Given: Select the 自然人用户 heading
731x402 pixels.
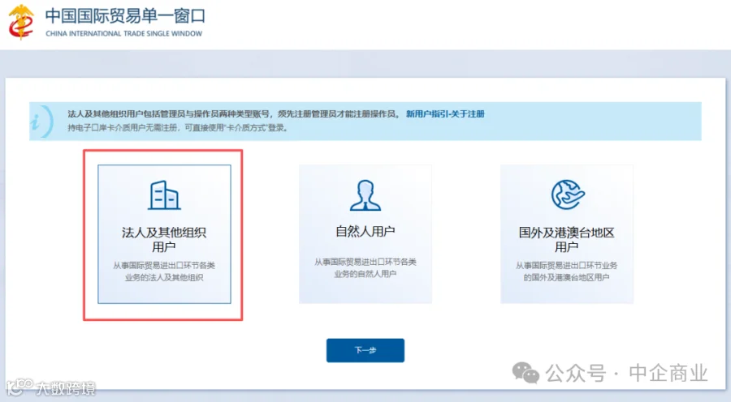Looking at the screenshot, I should coord(365,231).
